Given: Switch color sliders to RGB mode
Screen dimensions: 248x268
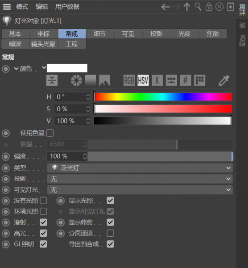Looking at the screenshot, I should pos(129,80).
